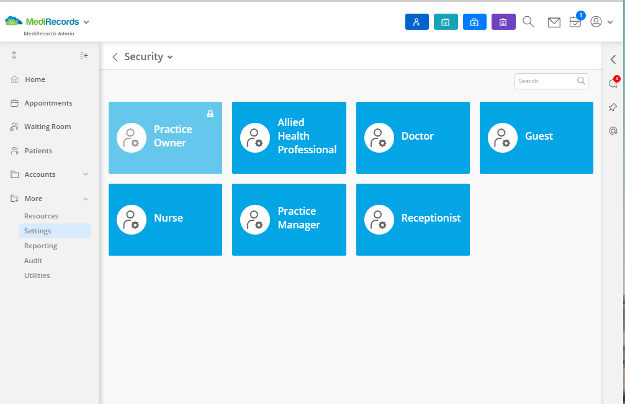Screen dimensions: 625x404
Task: Click the lock icon on Practice Owner
Action: pyautogui.click(x=210, y=114)
